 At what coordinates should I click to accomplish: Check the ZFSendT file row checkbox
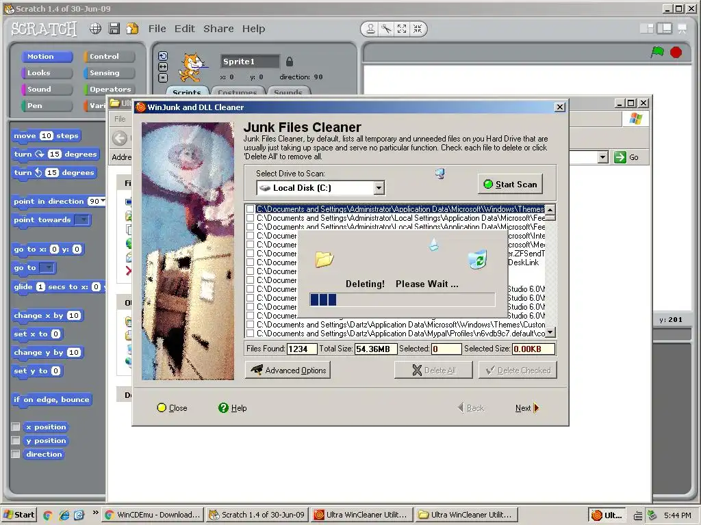(x=251, y=254)
